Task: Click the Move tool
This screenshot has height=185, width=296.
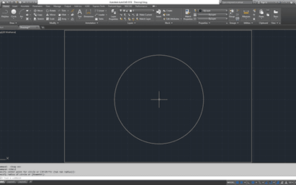Action: 38,11
